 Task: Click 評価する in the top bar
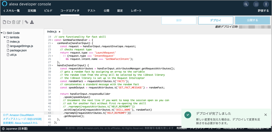click(x=263, y=11)
